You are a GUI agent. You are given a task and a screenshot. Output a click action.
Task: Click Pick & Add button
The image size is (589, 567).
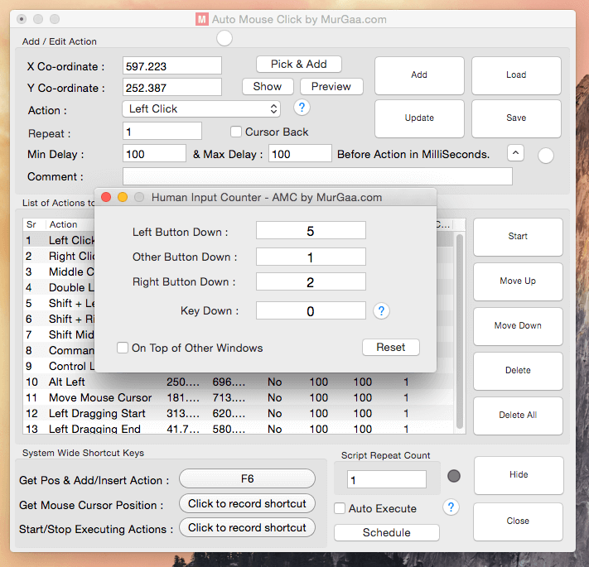pos(299,65)
